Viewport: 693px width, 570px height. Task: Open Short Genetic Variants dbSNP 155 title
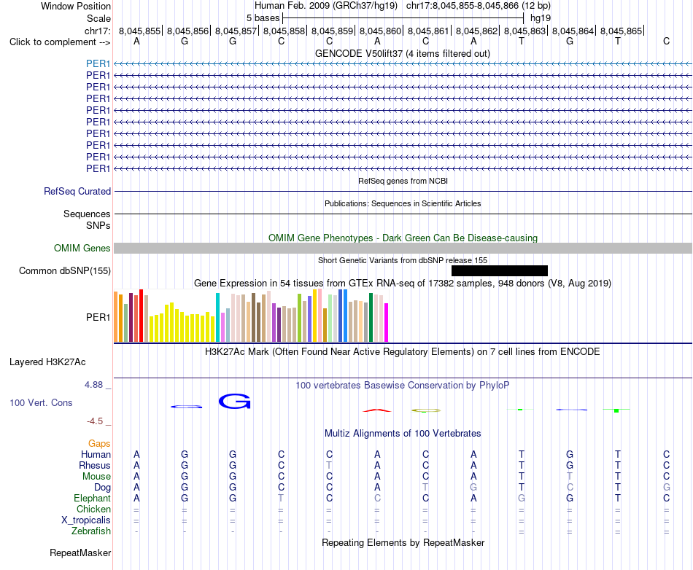click(403, 260)
